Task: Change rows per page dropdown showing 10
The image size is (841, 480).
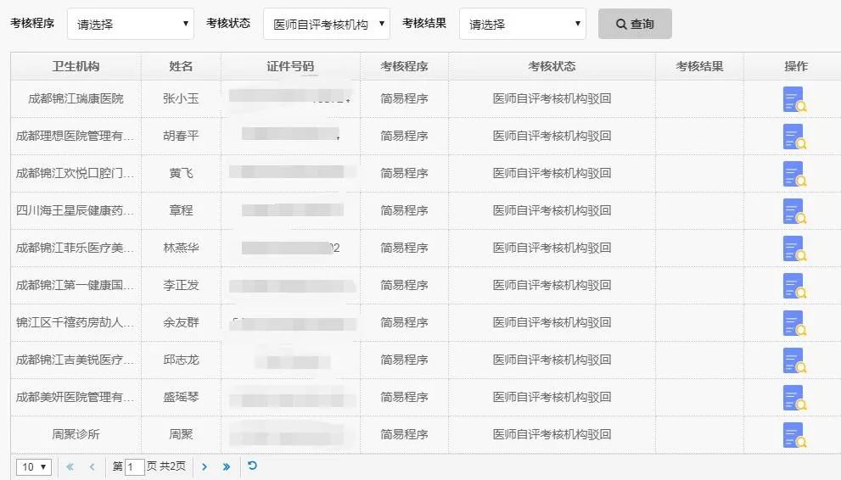Action: point(34,466)
